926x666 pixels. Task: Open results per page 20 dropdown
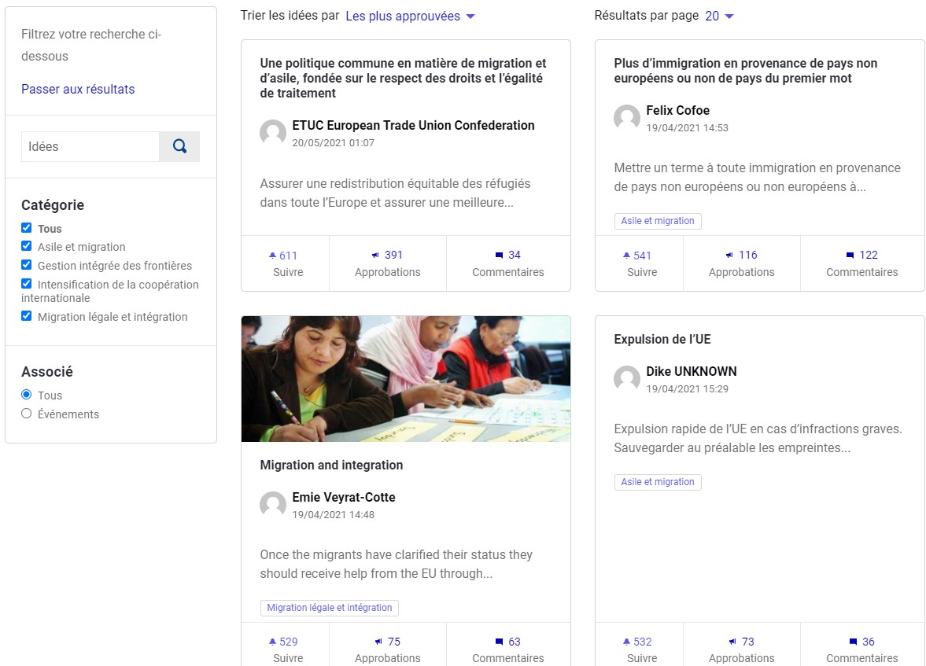(x=719, y=16)
